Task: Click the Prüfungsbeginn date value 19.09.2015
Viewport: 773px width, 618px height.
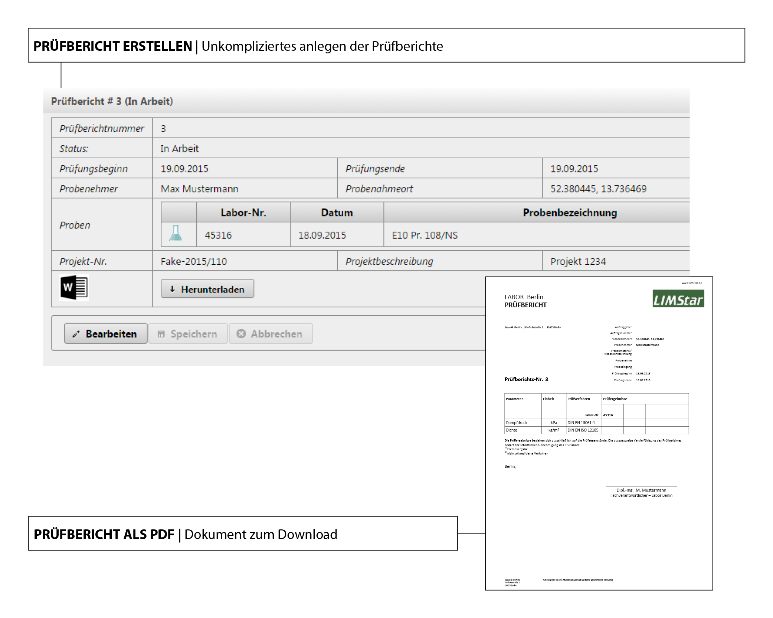Action: (x=184, y=169)
